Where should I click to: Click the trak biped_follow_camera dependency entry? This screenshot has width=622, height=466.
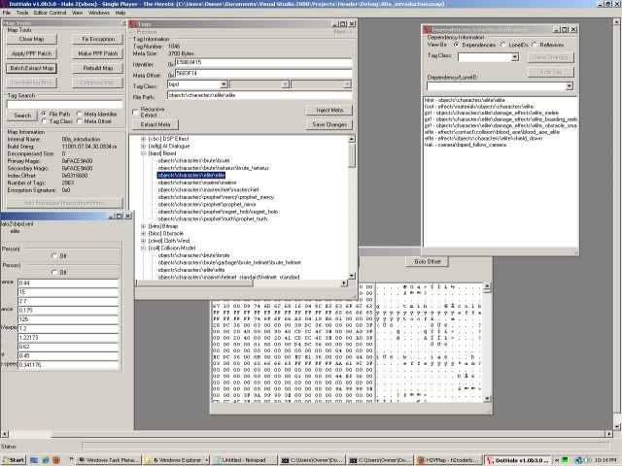click(465, 145)
